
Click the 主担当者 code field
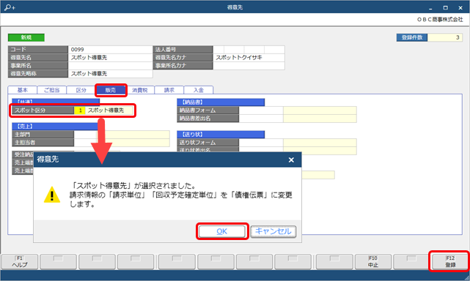(85, 143)
